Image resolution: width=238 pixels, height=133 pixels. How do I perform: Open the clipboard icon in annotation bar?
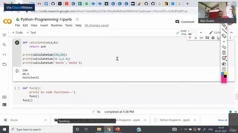[224, 69]
